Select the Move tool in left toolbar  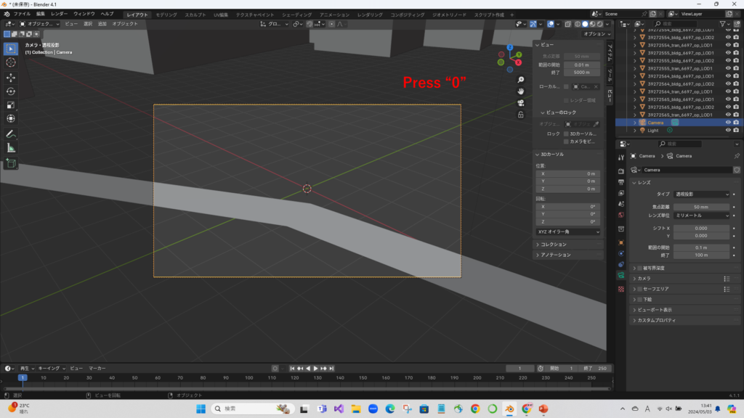click(x=11, y=77)
